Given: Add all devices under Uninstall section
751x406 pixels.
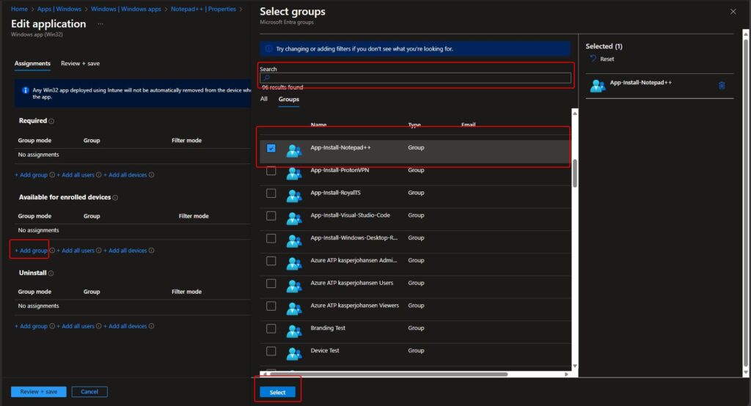Looking at the screenshot, I should [x=125, y=326].
